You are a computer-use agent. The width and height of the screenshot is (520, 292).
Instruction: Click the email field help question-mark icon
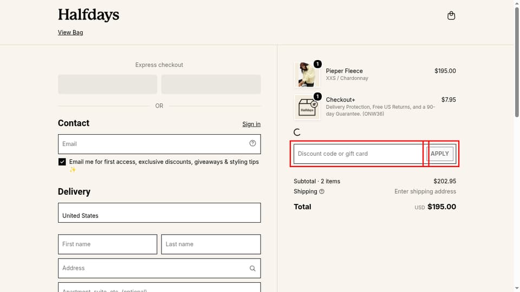[x=252, y=143]
